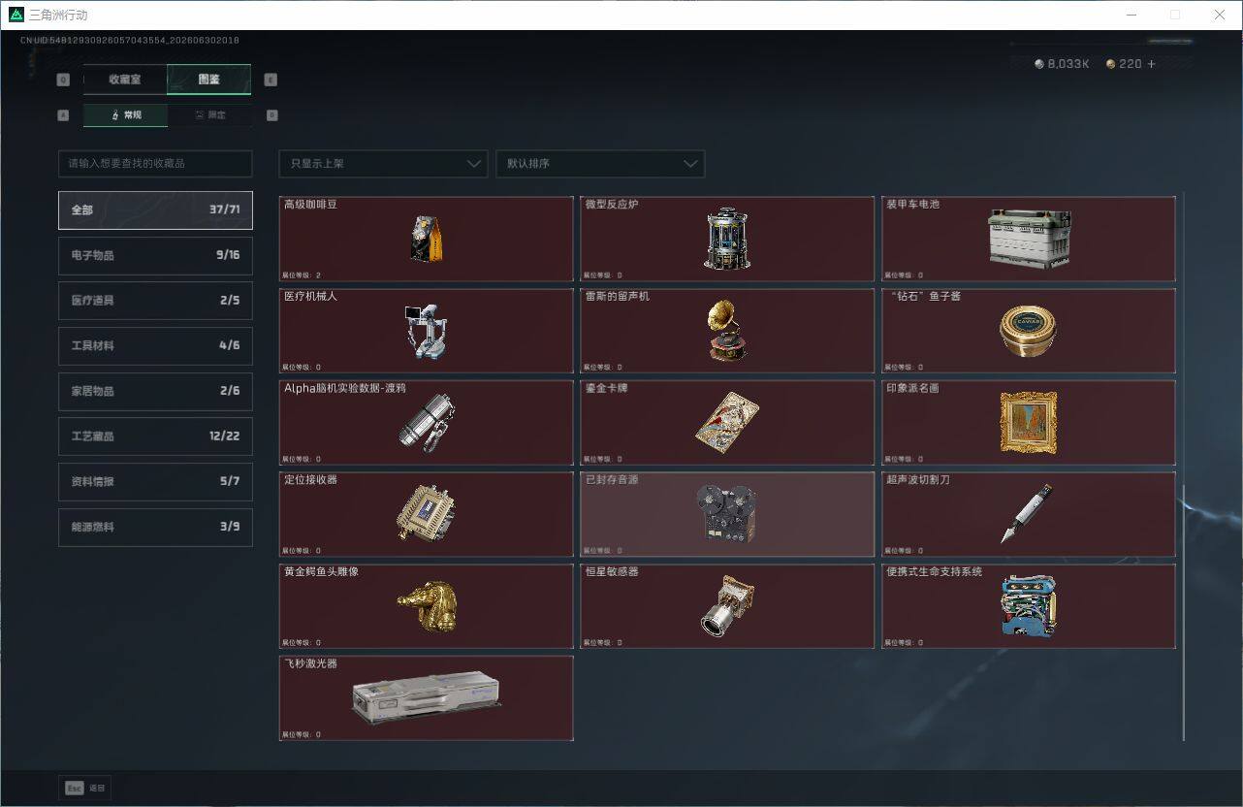
Task: Expand the 只显示上架 filter dropdown
Action: click(x=383, y=164)
